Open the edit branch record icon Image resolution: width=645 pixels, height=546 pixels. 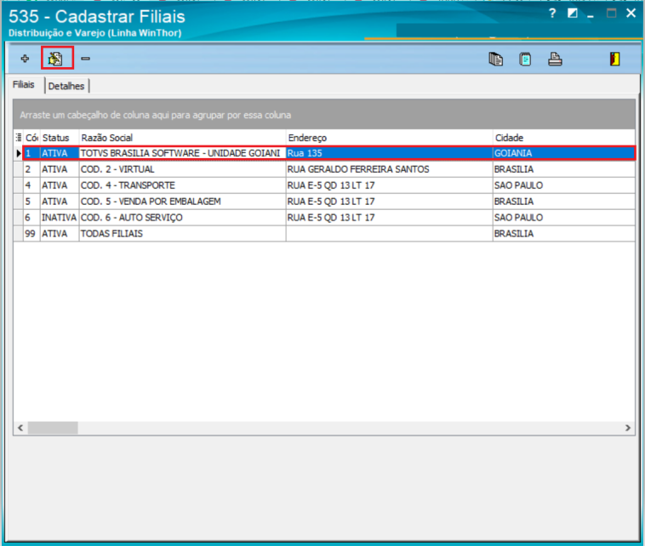55,59
